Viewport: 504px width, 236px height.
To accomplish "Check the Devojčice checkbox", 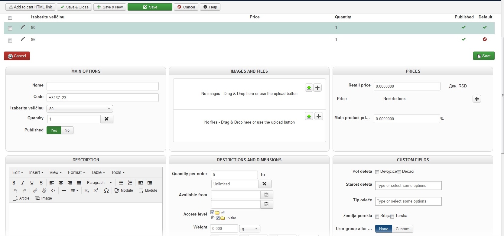I will (x=377, y=172).
